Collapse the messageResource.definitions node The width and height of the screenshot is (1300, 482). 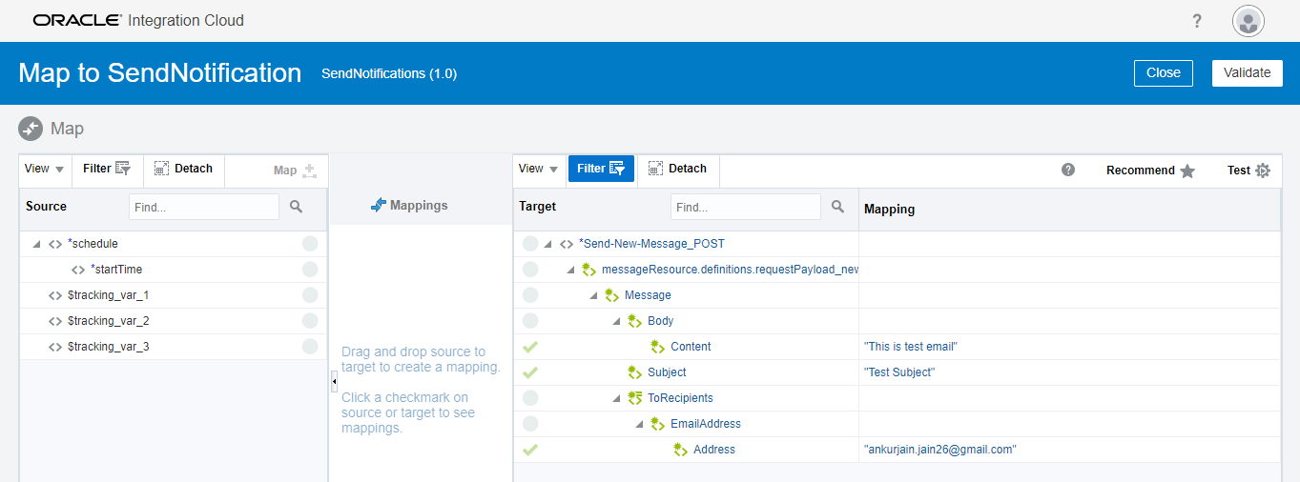[570, 270]
